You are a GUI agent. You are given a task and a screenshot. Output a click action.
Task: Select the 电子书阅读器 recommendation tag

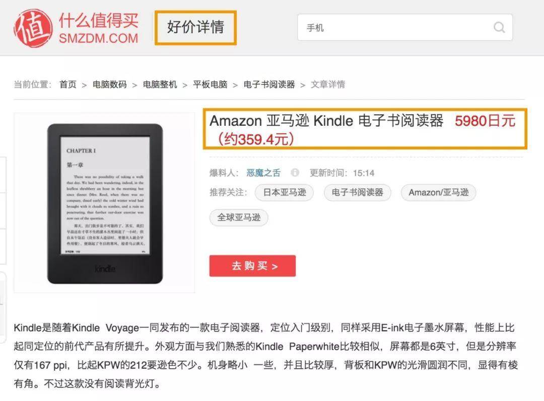(357, 192)
